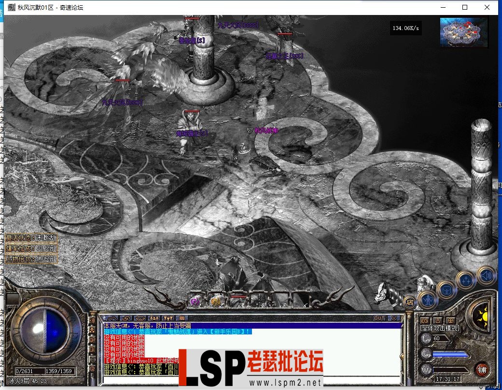Click the 秋风战神 player name
This screenshot has height=390, width=502.
click(x=266, y=130)
